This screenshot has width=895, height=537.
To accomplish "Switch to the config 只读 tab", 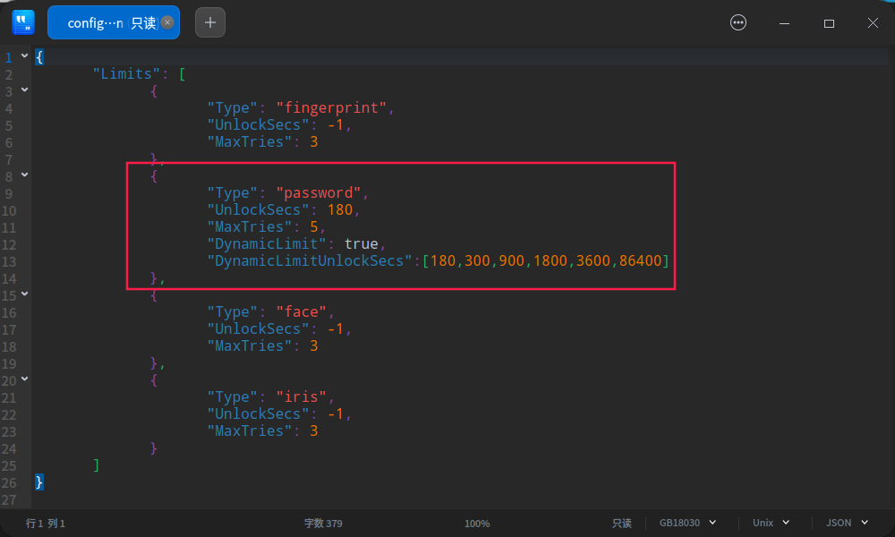I will point(107,22).
